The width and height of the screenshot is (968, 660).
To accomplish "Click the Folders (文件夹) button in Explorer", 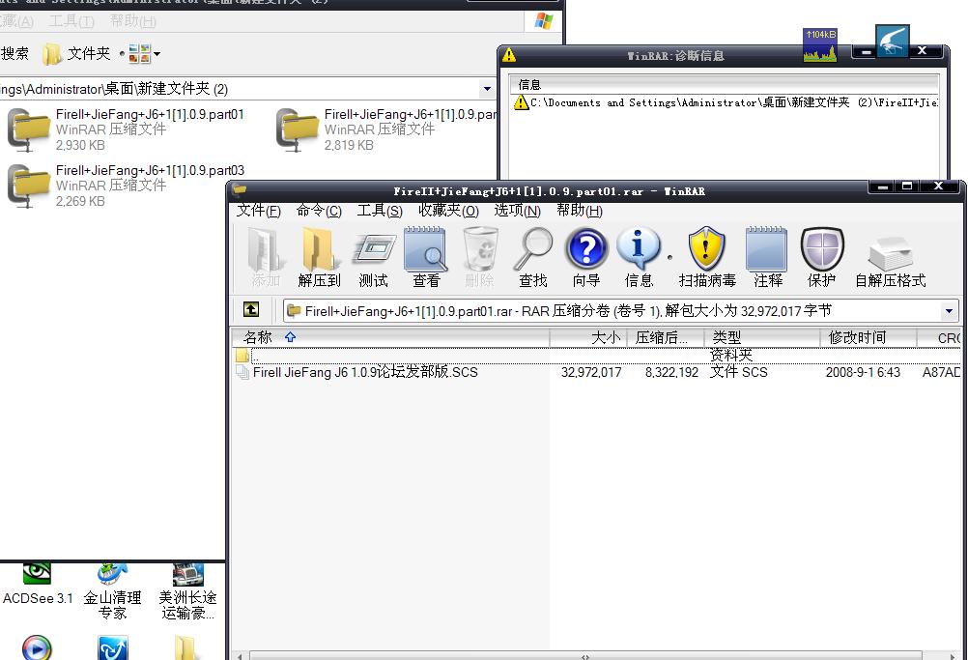I will (x=76, y=54).
